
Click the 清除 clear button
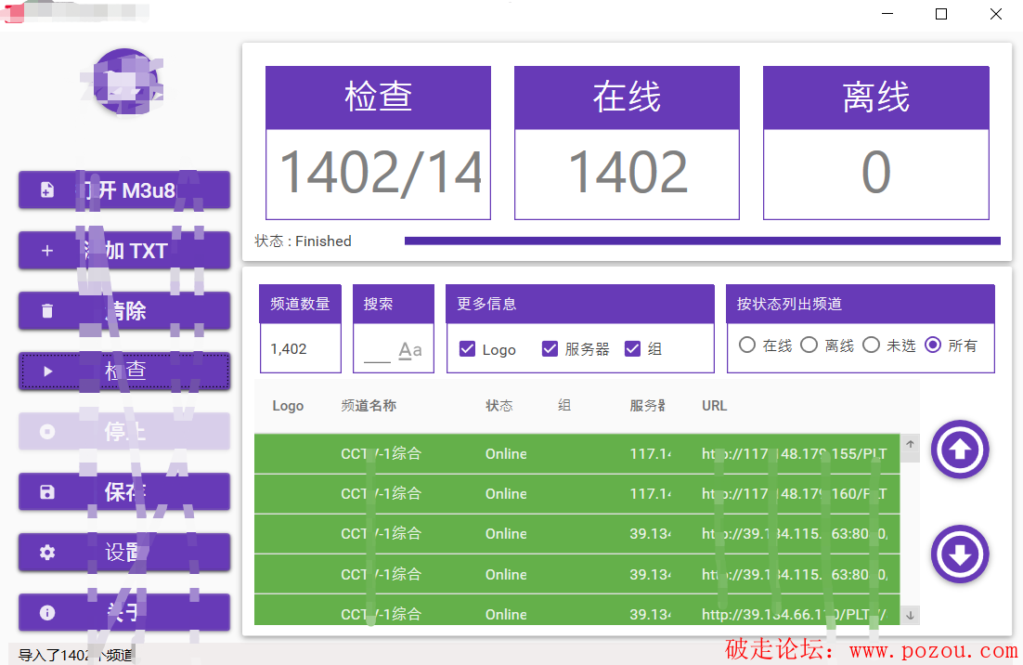124,310
